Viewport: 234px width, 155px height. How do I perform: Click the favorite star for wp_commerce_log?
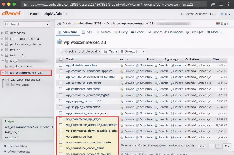click(x=122, y=138)
